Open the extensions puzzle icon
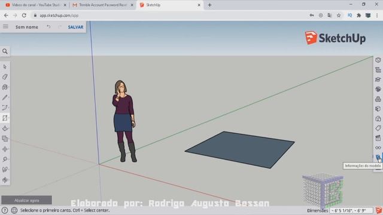 pos(359,16)
